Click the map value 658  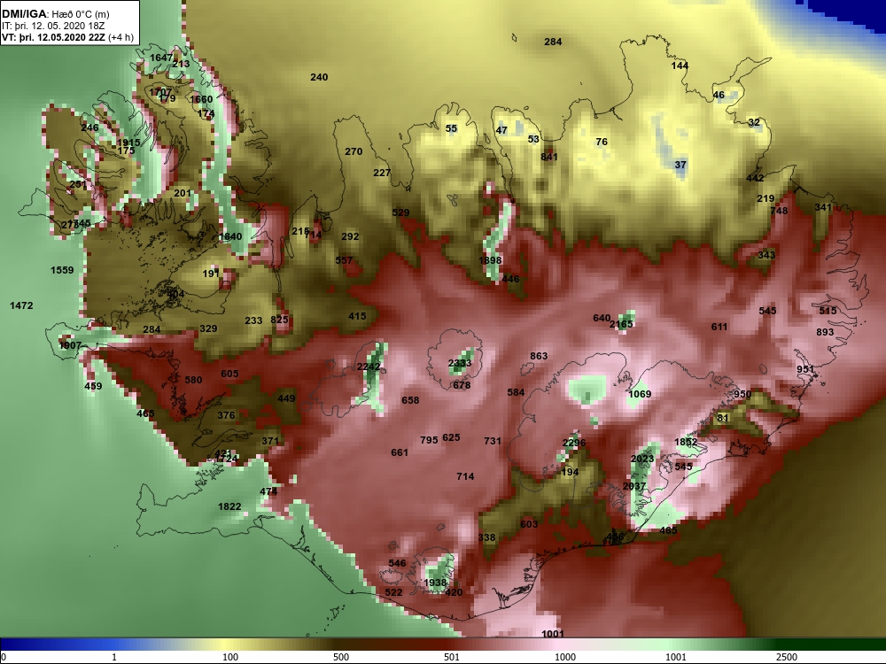410,400
